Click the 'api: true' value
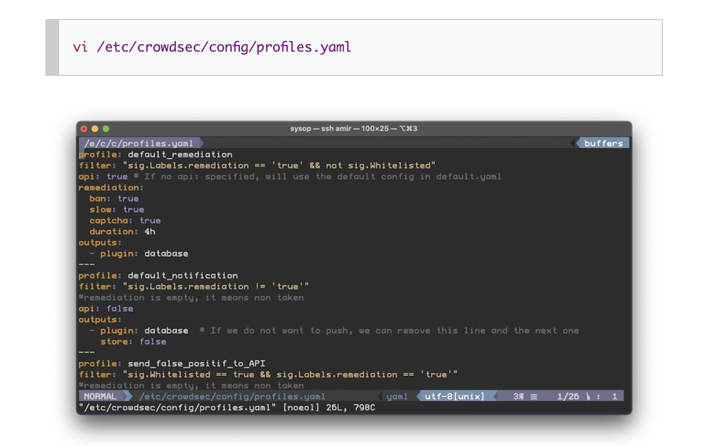Viewport: 703px width, 446px height. pyautogui.click(x=117, y=177)
